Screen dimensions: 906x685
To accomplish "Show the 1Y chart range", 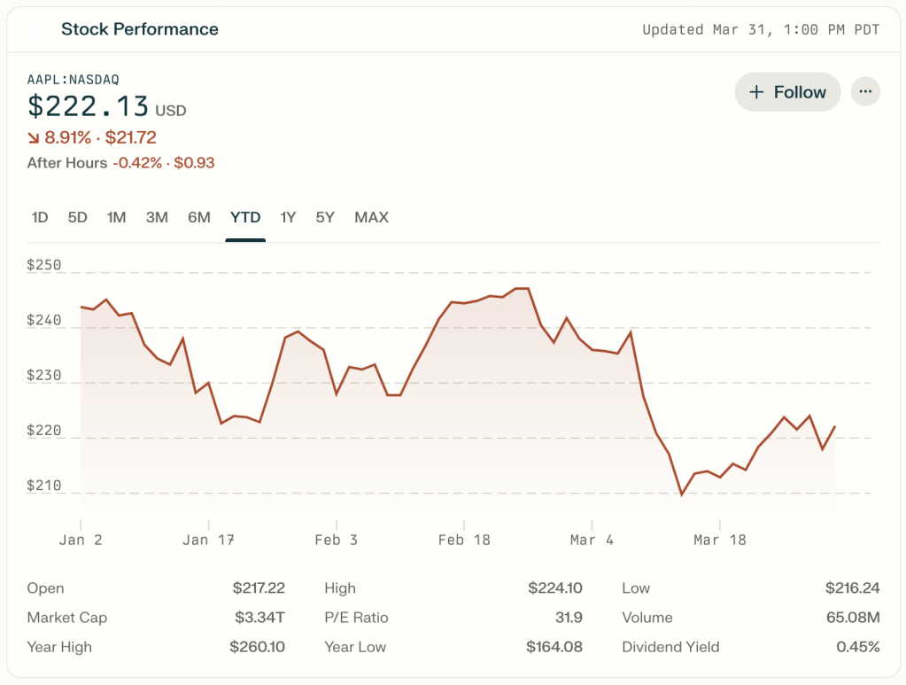I will tap(288, 217).
